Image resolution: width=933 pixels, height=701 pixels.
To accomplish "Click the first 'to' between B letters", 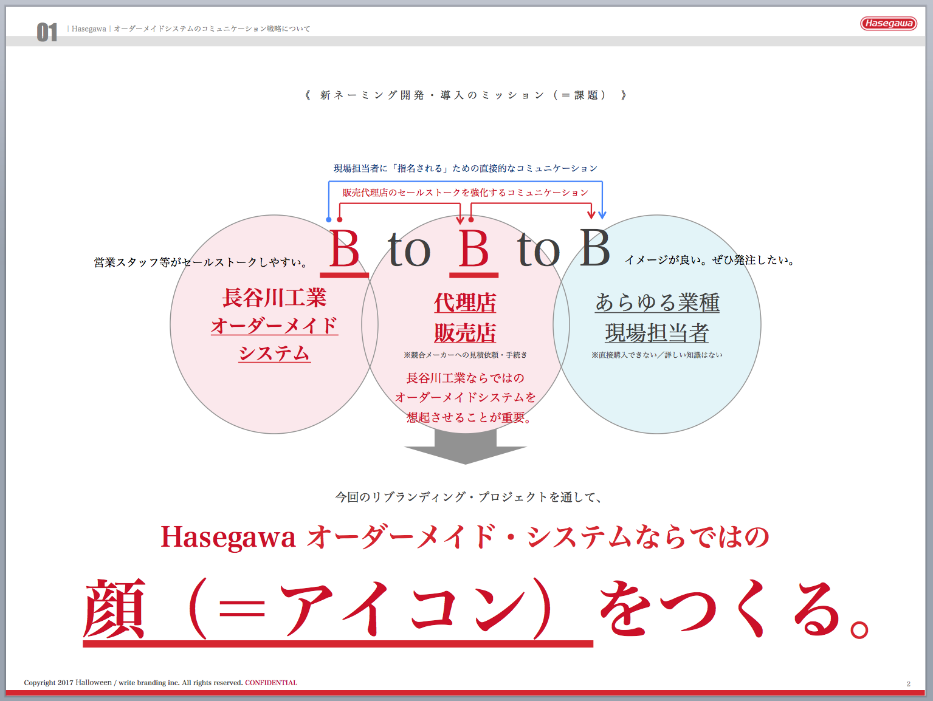I will (409, 251).
